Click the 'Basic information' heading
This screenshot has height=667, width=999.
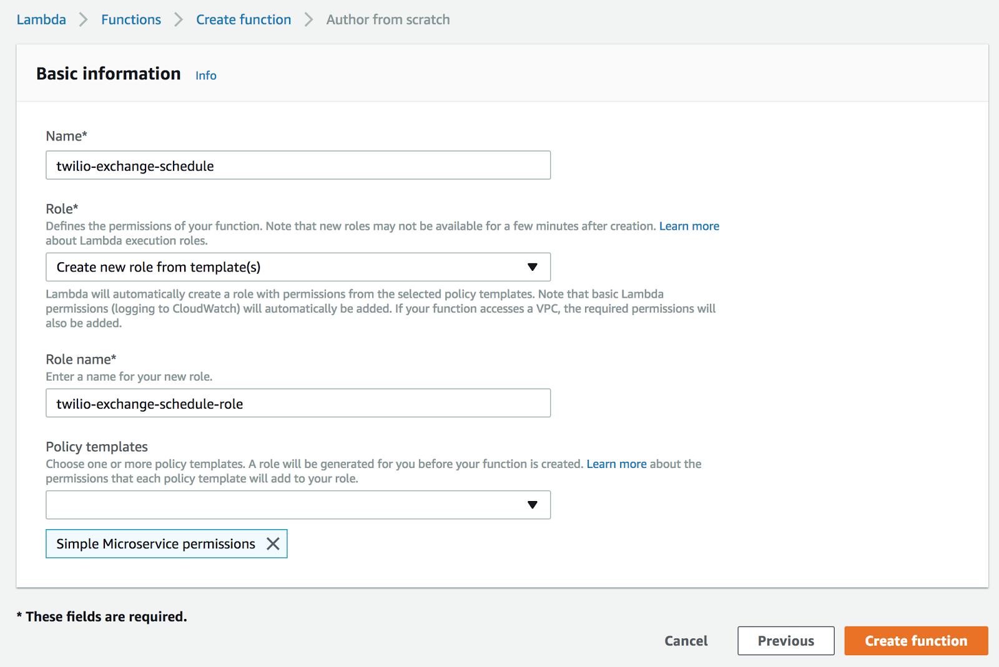[109, 74]
